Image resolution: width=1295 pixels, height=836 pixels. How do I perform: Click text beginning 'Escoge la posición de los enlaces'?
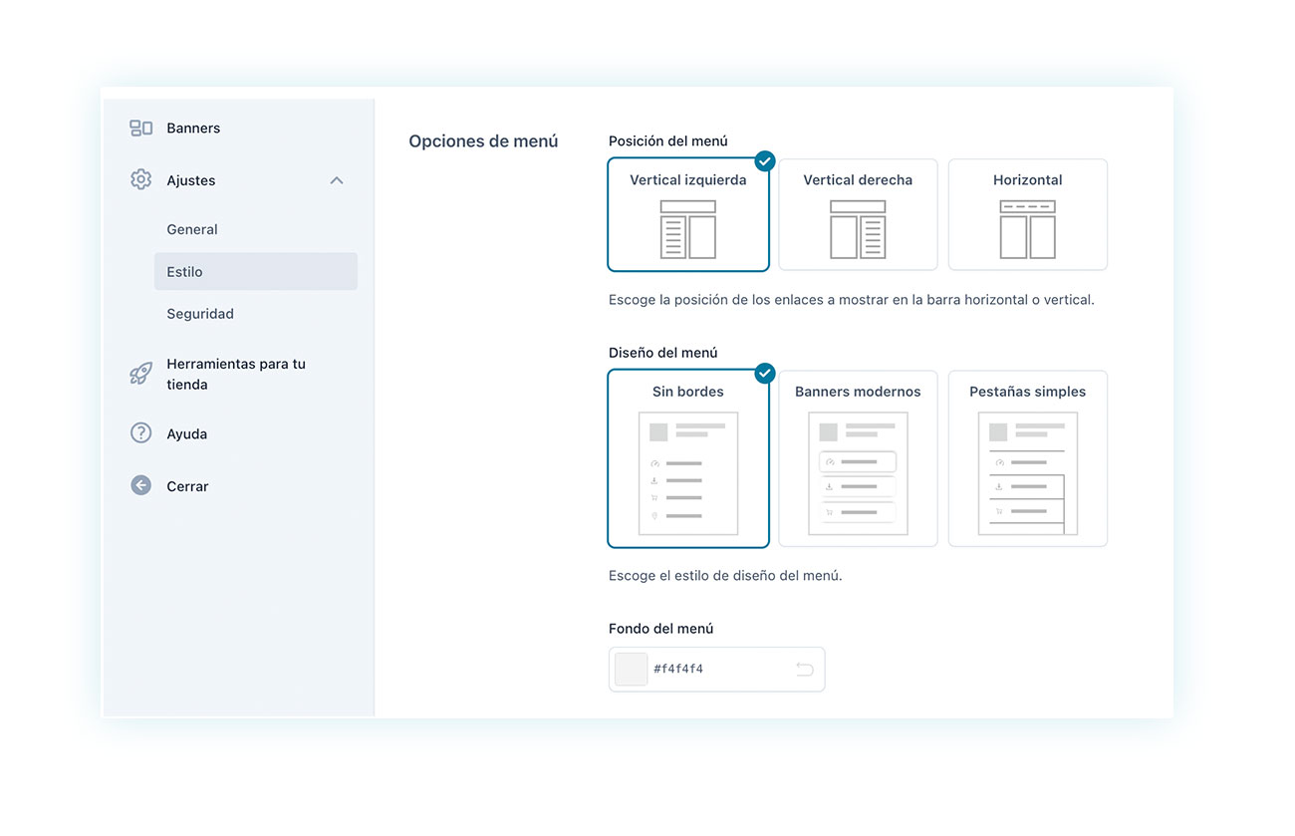point(852,300)
